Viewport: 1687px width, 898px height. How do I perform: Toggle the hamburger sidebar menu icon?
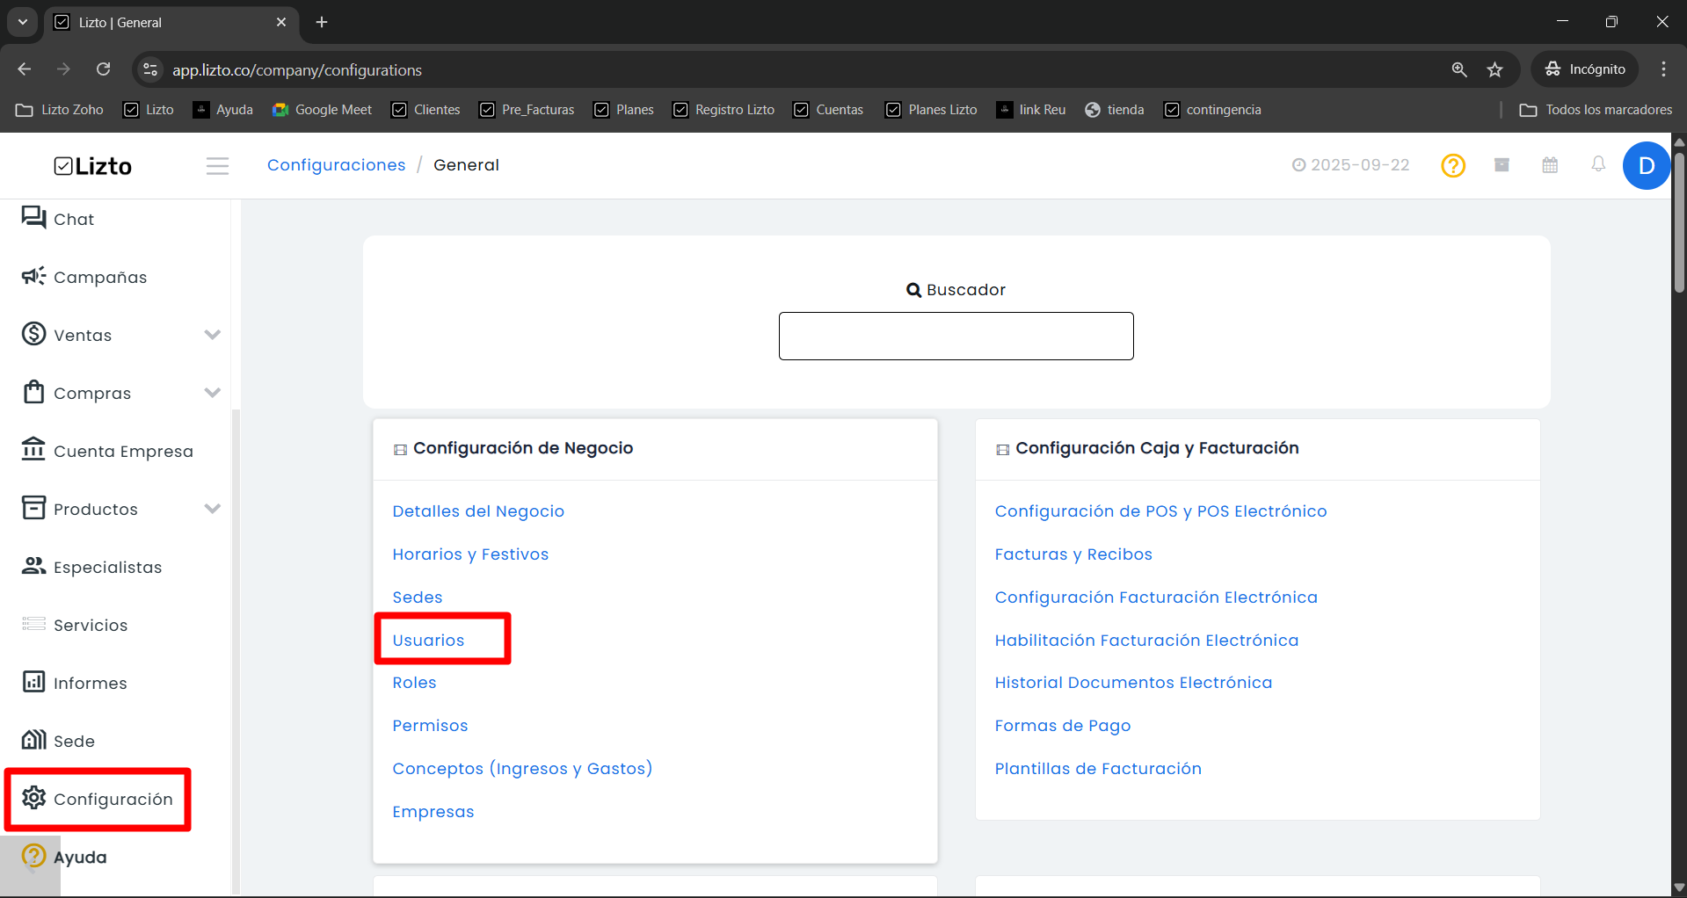coord(217,165)
